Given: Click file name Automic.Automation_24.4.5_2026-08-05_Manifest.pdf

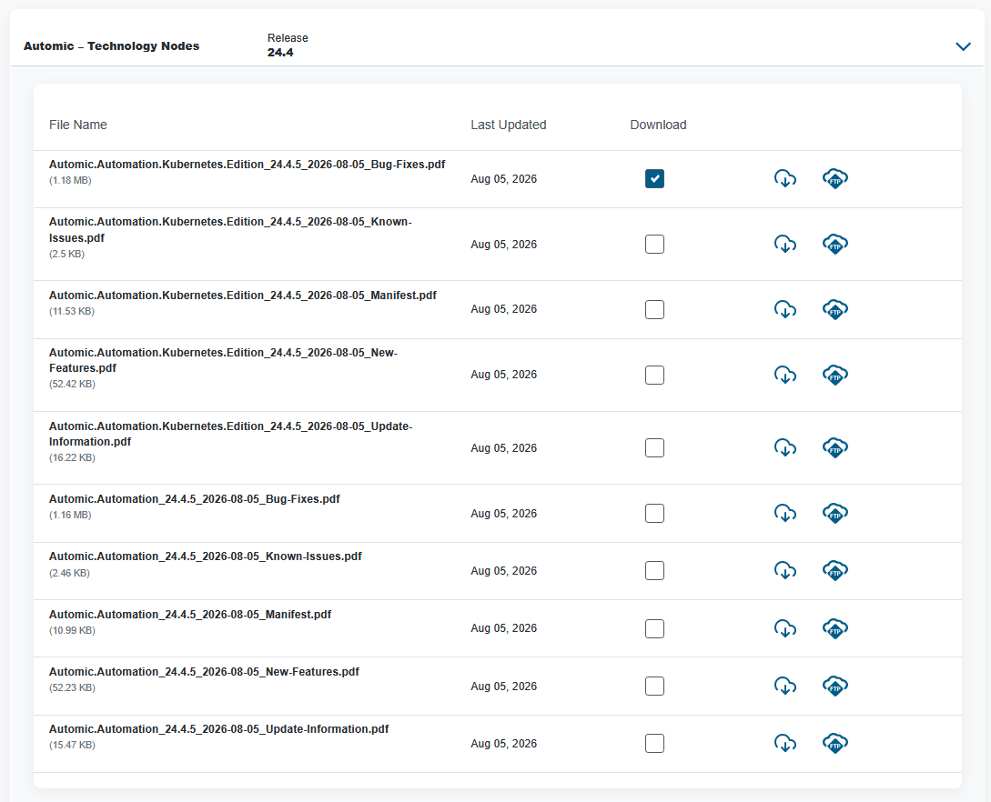Looking at the screenshot, I should point(190,615).
